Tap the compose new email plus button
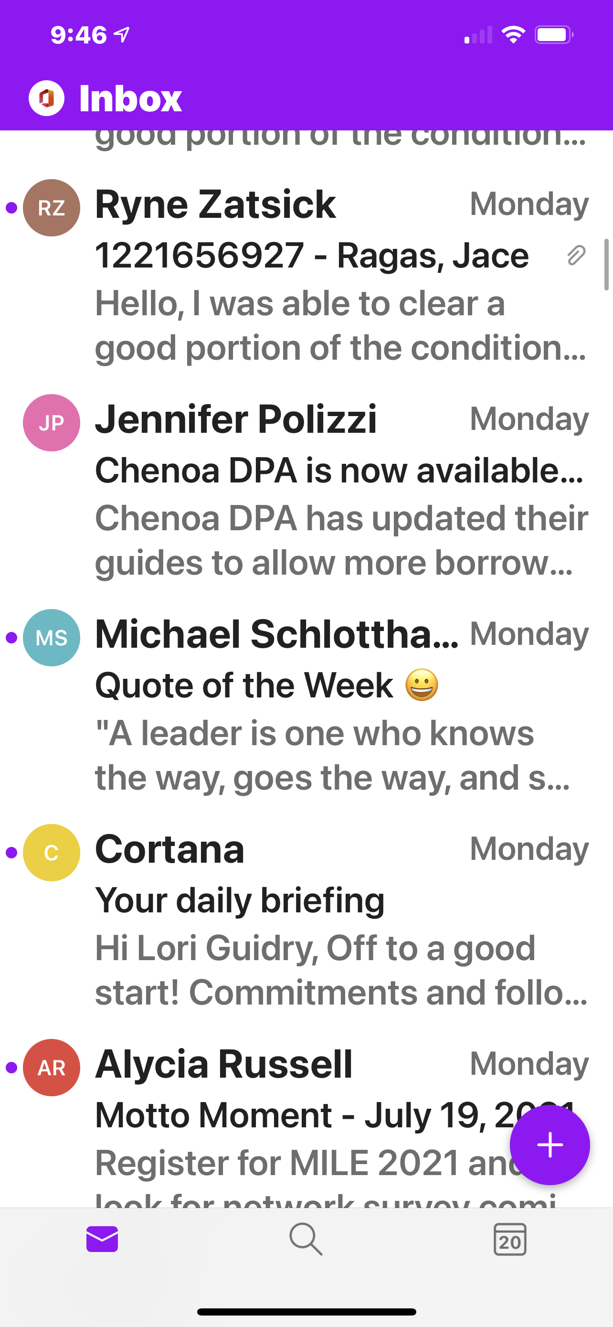The image size is (613, 1327). click(549, 1145)
